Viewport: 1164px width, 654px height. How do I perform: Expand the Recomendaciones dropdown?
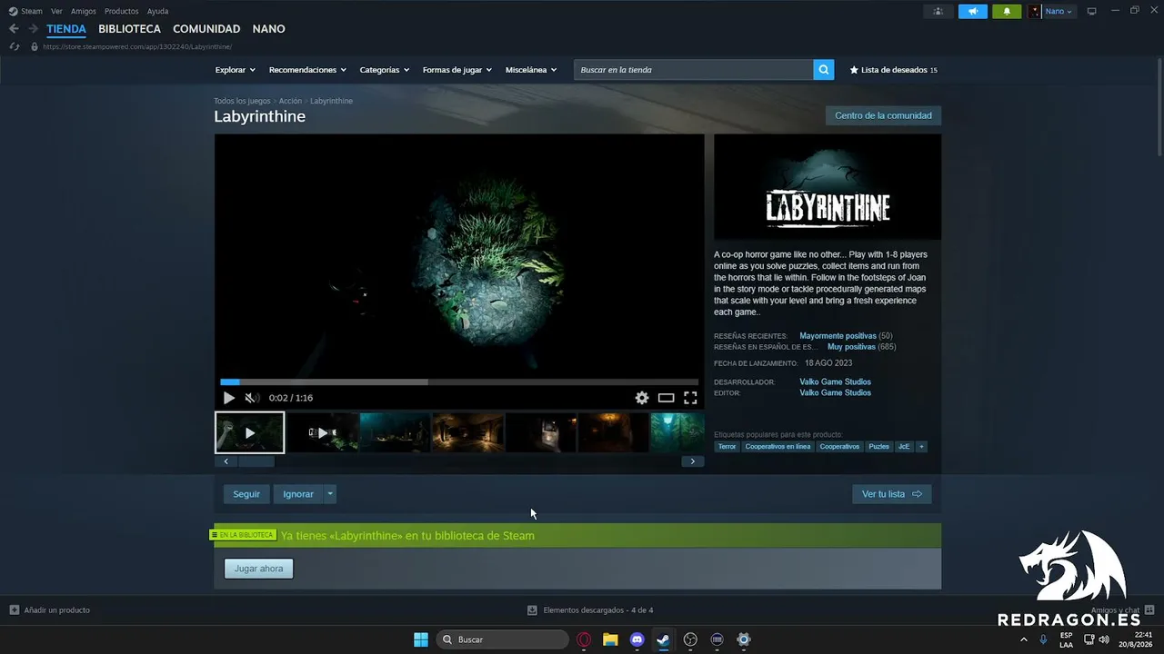(x=307, y=70)
